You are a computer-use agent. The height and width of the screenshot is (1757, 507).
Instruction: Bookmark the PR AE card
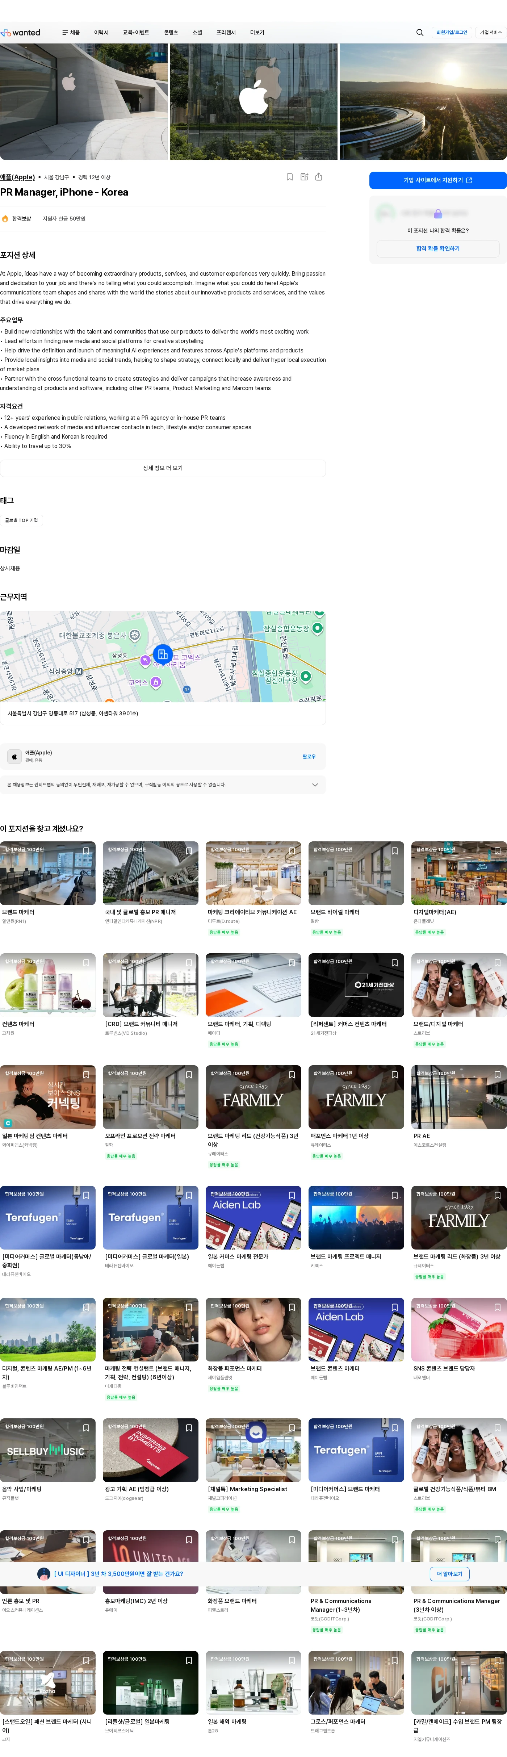coord(498,1074)
